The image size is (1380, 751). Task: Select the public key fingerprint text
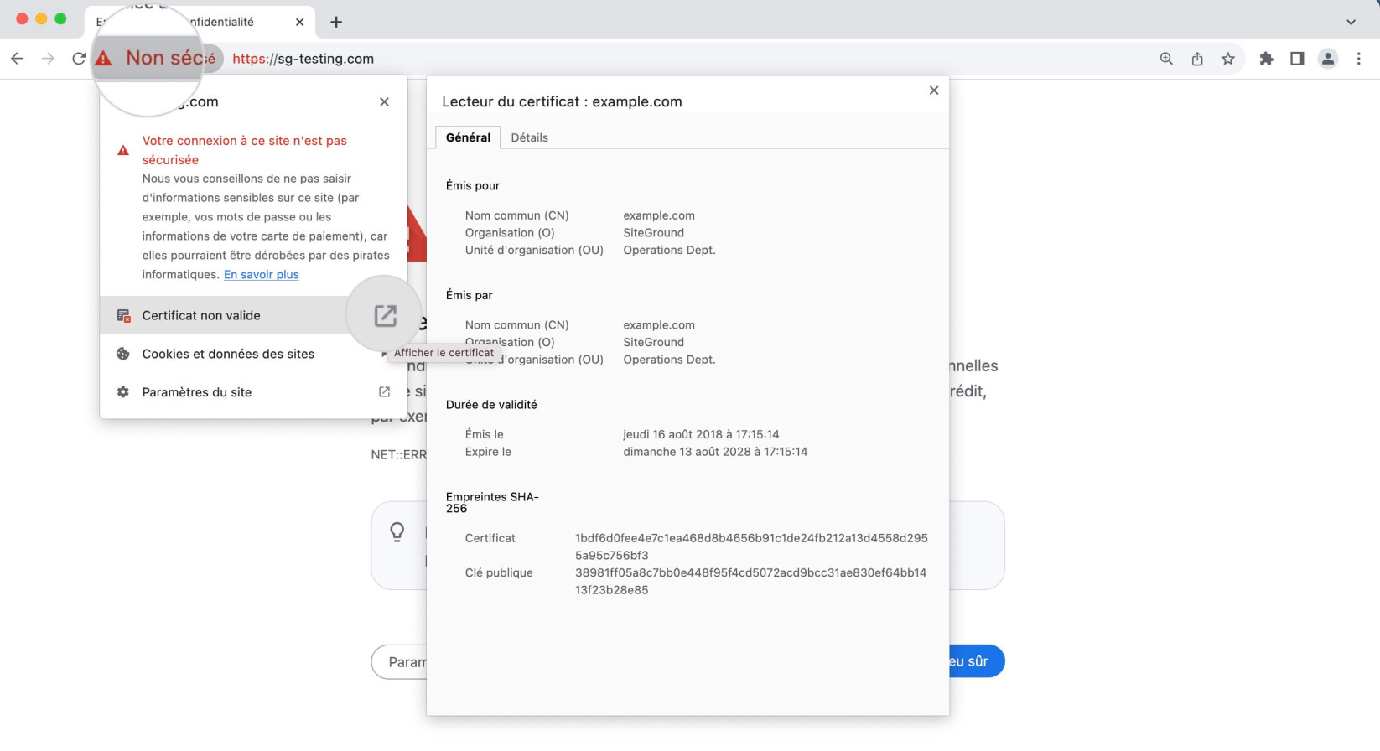pos(750,581)
